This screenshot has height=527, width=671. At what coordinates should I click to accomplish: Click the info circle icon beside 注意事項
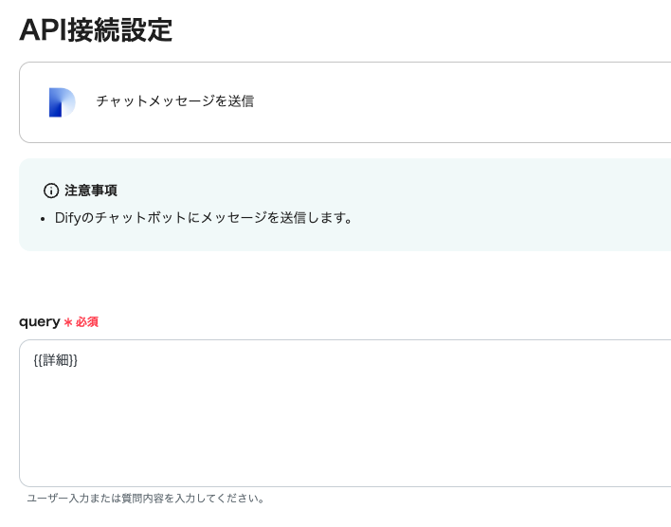[x=51, y=191]
